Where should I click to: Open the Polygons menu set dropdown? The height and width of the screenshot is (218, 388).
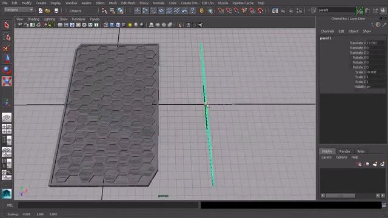pyautogui.click(x=19, y=10)
